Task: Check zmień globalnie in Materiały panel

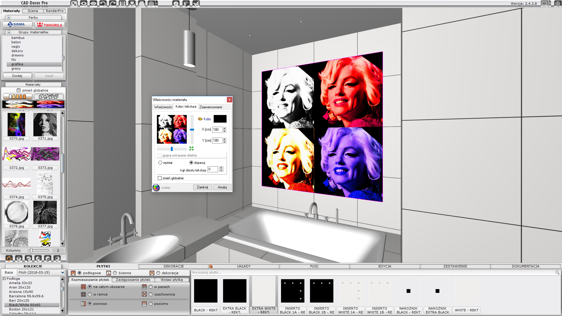Action: pyautogui.click(x=19, y=90)
